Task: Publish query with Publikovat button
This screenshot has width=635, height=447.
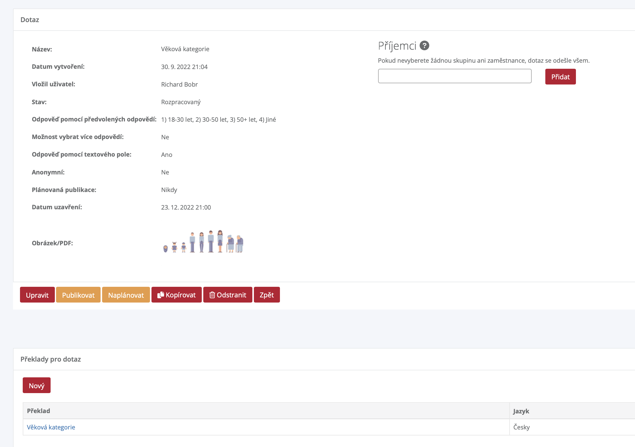Action: pos(78,295)
